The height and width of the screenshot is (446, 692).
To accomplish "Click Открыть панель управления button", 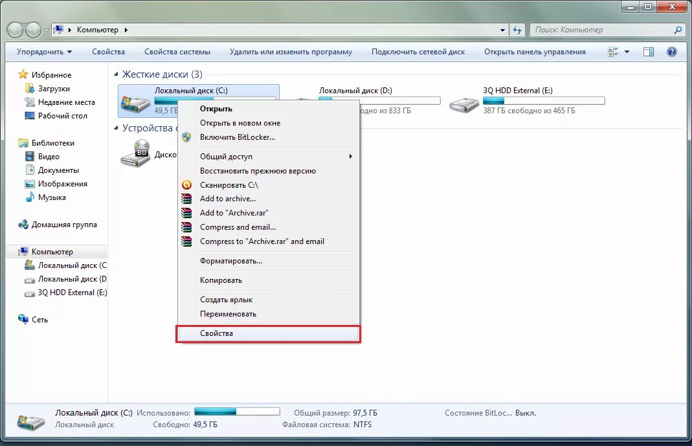I will tap(535, 52).
